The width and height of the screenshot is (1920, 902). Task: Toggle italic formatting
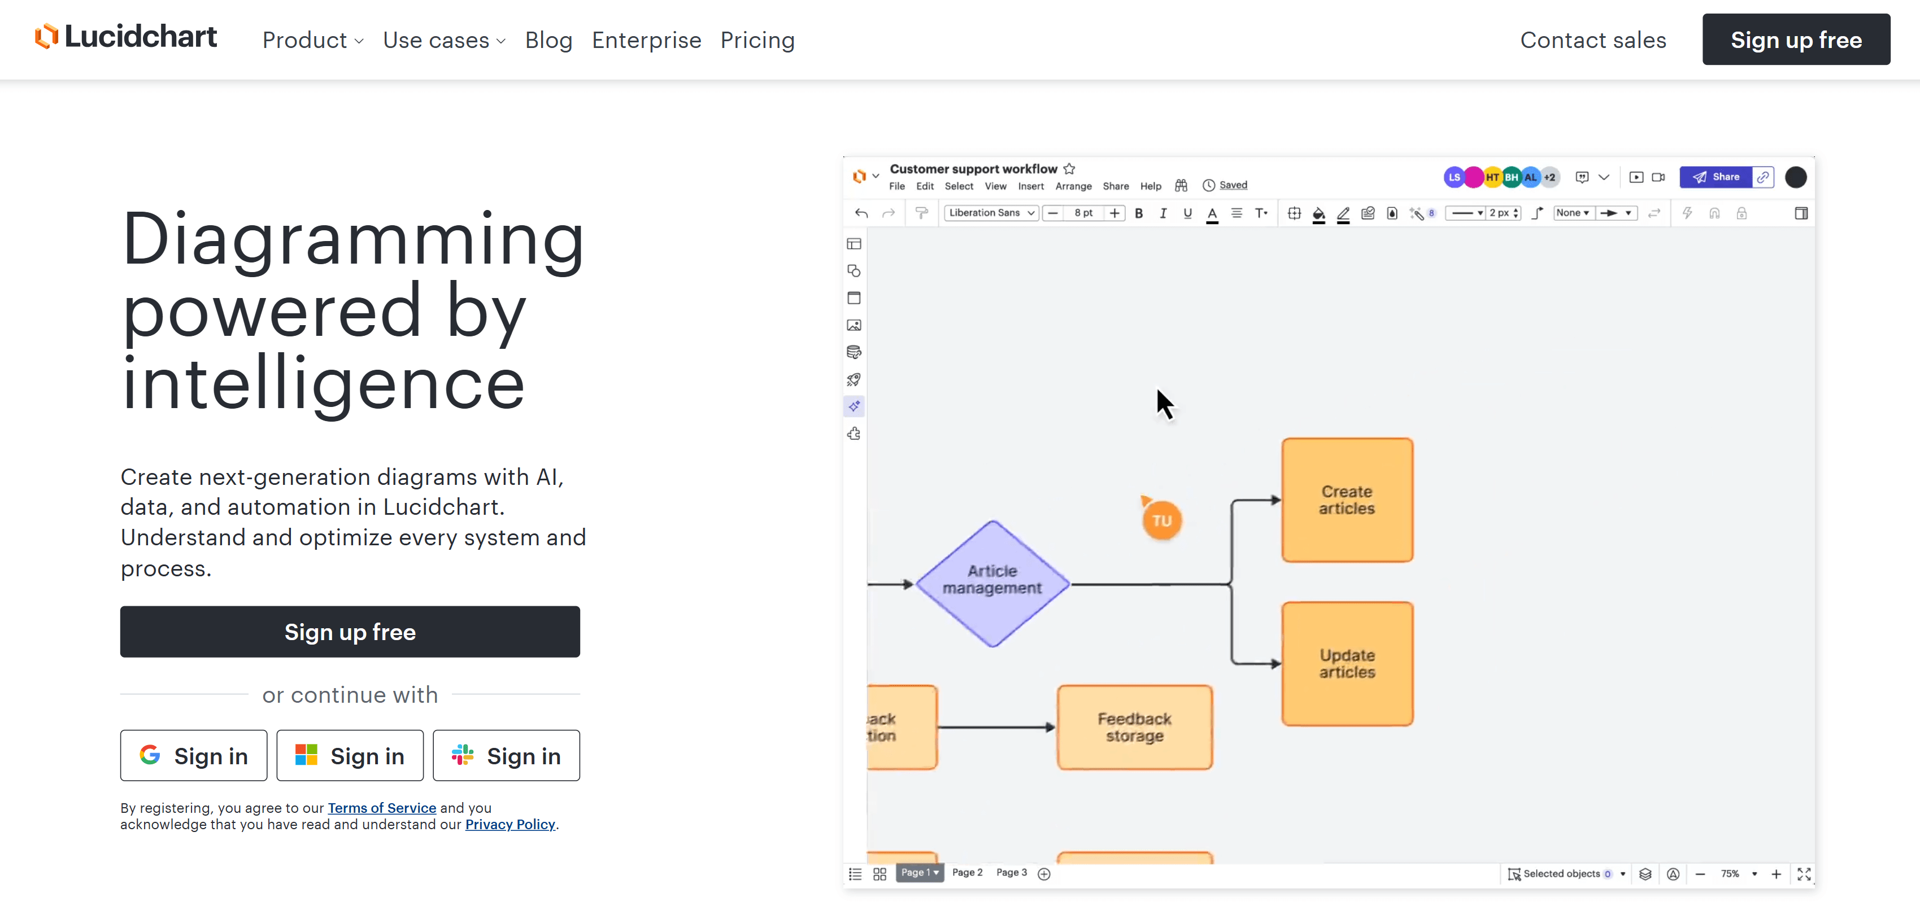1163,213
